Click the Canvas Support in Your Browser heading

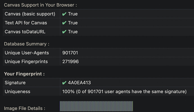[40, 5]
